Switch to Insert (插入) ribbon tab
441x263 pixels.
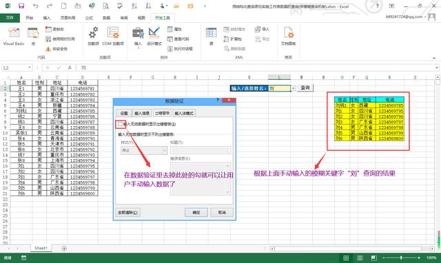(x=47, y=18)
